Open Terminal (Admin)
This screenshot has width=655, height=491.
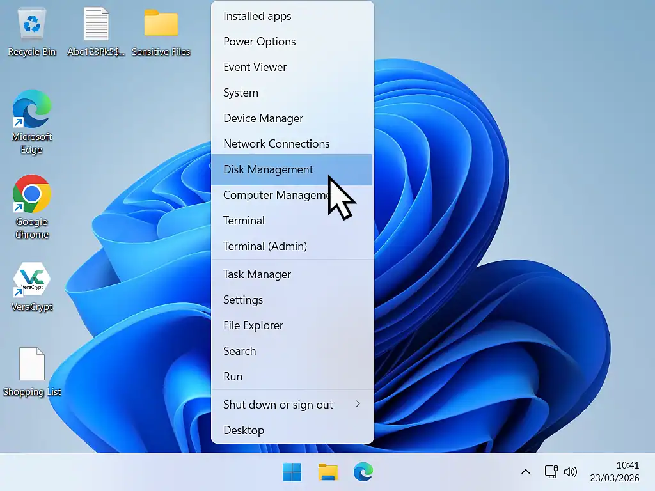point(265,246)
